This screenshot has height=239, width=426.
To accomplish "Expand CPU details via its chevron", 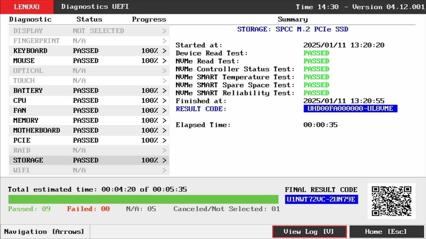I will point(164,101).
